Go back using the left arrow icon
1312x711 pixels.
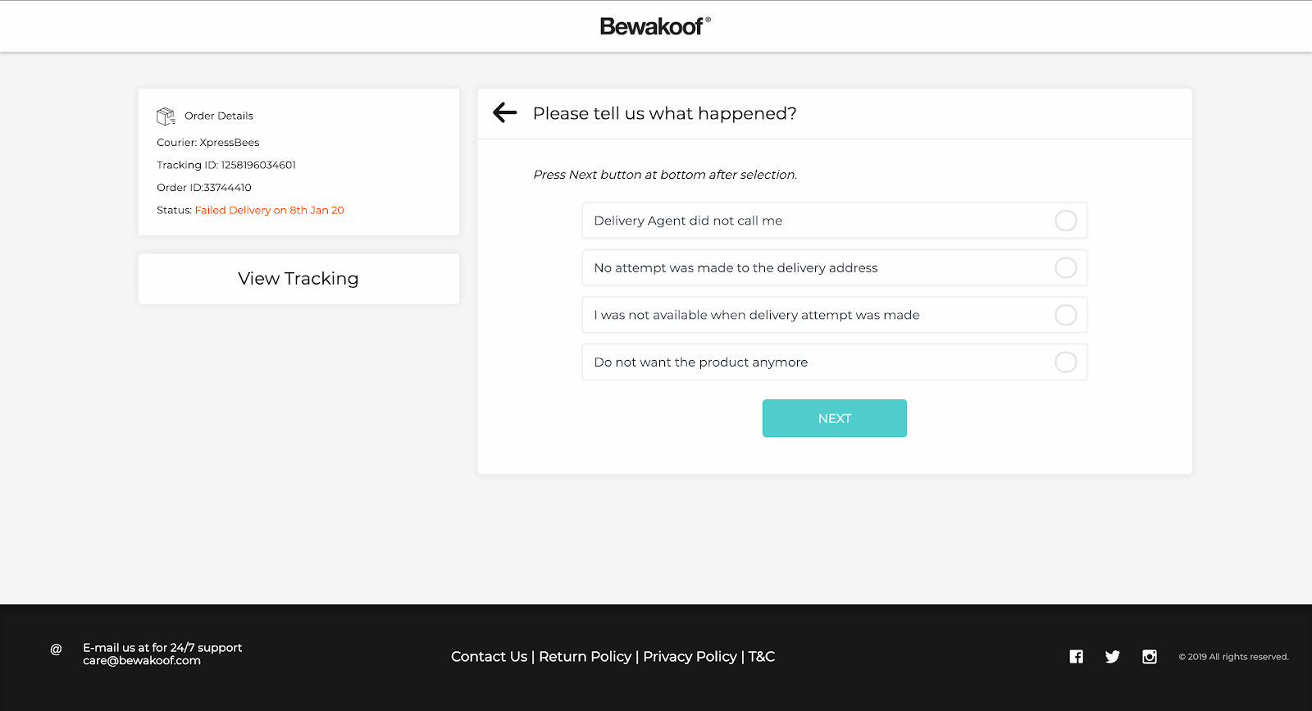504,113
